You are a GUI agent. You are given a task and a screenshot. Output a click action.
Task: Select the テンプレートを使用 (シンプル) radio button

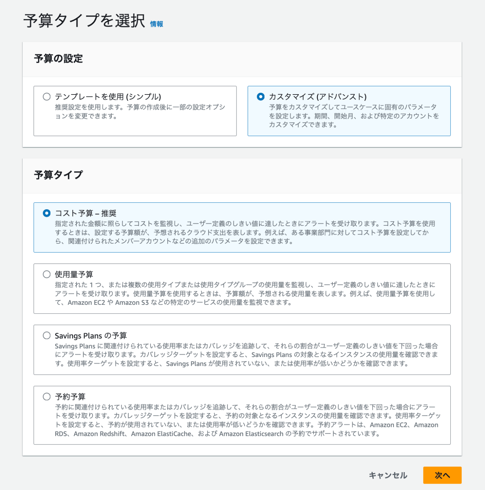pyautogui.click(x=46, y=97)
